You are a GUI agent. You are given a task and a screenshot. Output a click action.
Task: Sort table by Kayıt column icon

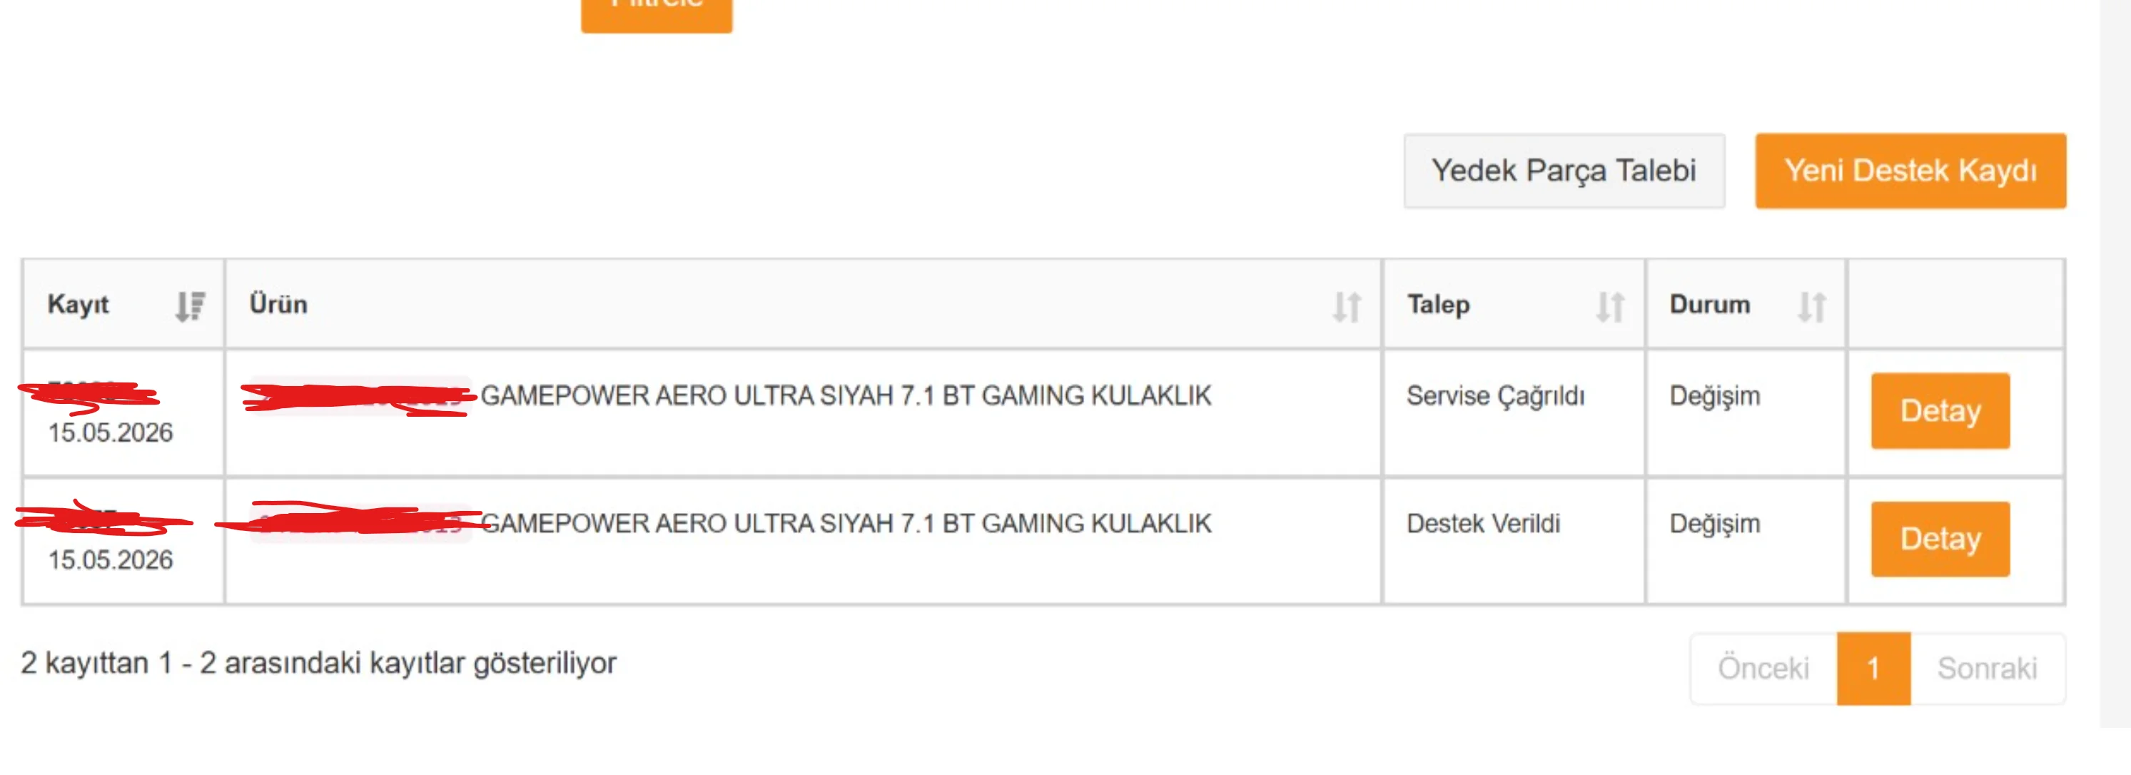[x=191, y=305]
